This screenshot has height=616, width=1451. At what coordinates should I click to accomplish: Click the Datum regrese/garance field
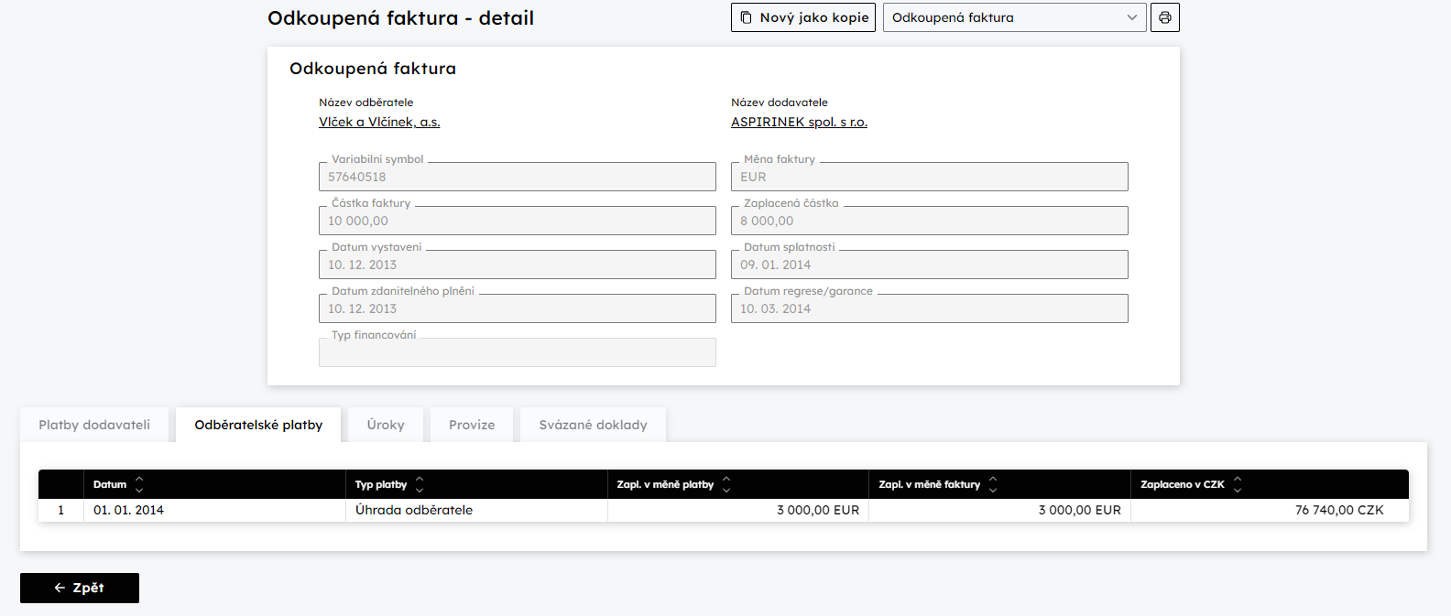click(x=930, y=308)
